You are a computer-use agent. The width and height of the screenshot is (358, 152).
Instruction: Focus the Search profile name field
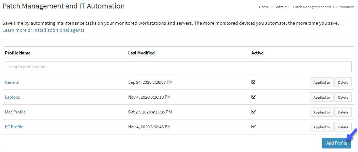tap(178, 67)
